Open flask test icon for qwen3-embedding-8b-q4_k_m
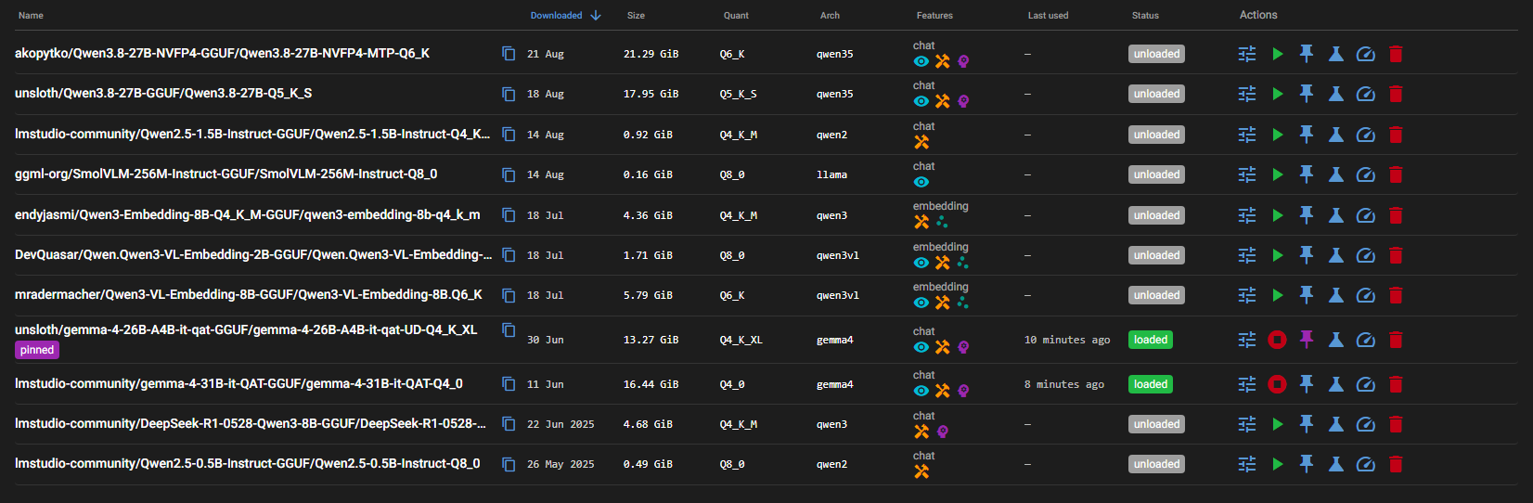The height and width of the screenshot is (503, 1533). (x=1336, y=215)
